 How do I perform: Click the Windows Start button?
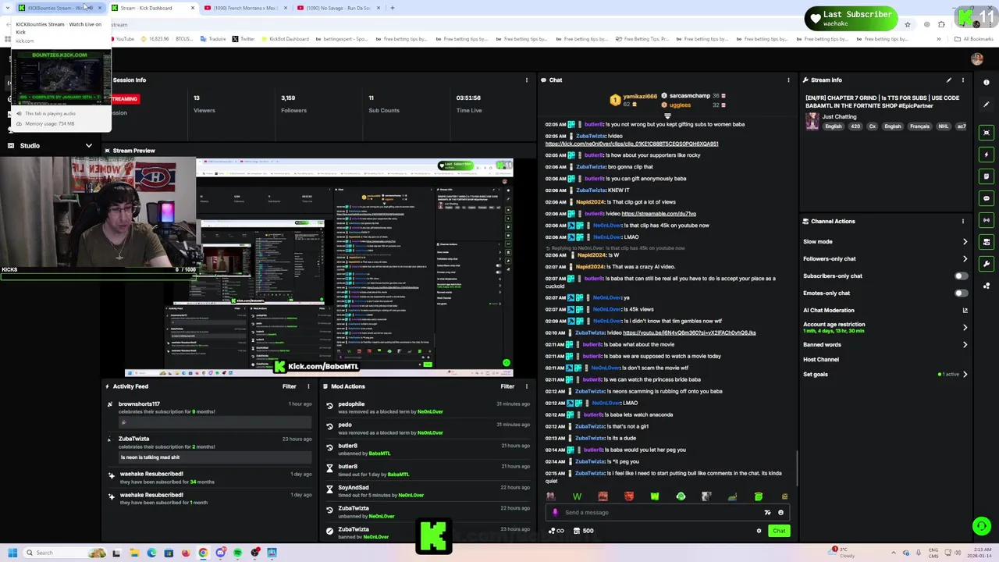coord(12,553)
